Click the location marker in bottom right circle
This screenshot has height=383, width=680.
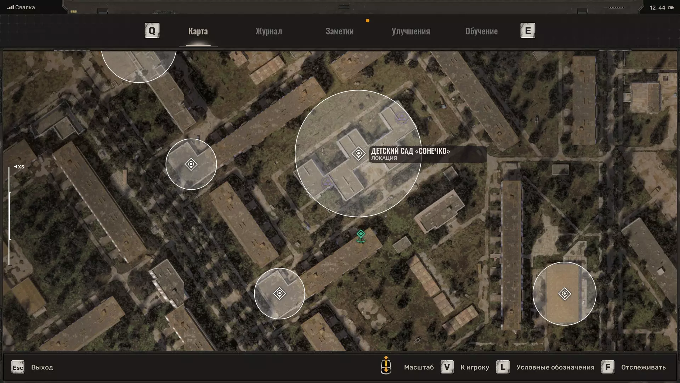click(x=564, y=294)
